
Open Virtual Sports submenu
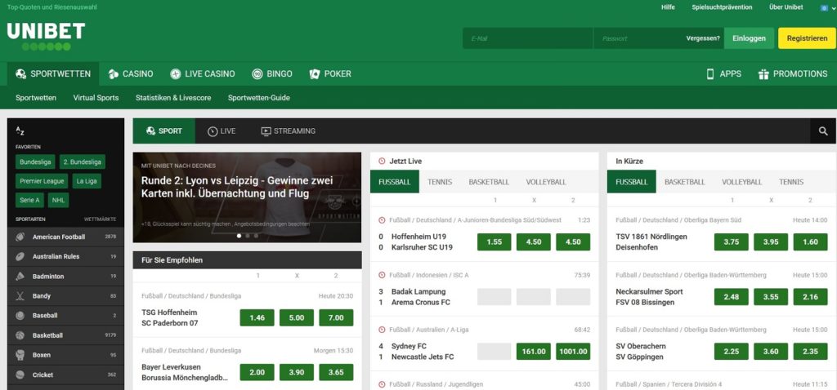[x=96, y=98]
